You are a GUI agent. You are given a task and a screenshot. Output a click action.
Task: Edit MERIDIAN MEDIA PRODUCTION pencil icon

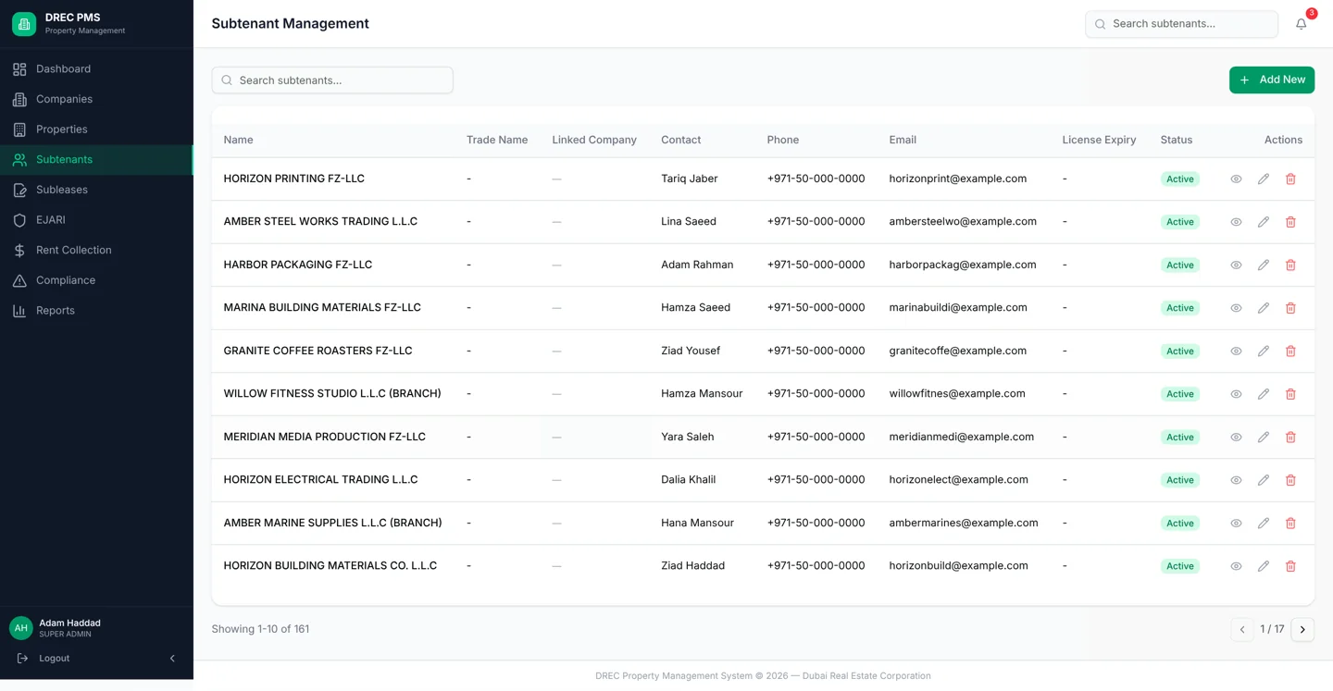click(x=1264, y=438)
